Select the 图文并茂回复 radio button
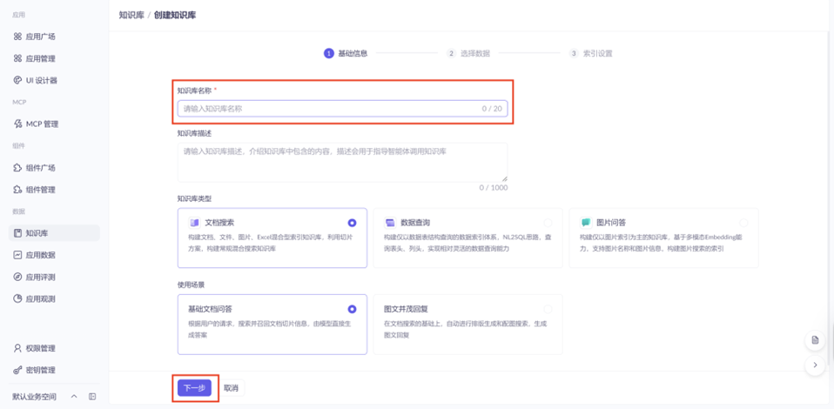 tap(548, 308)
